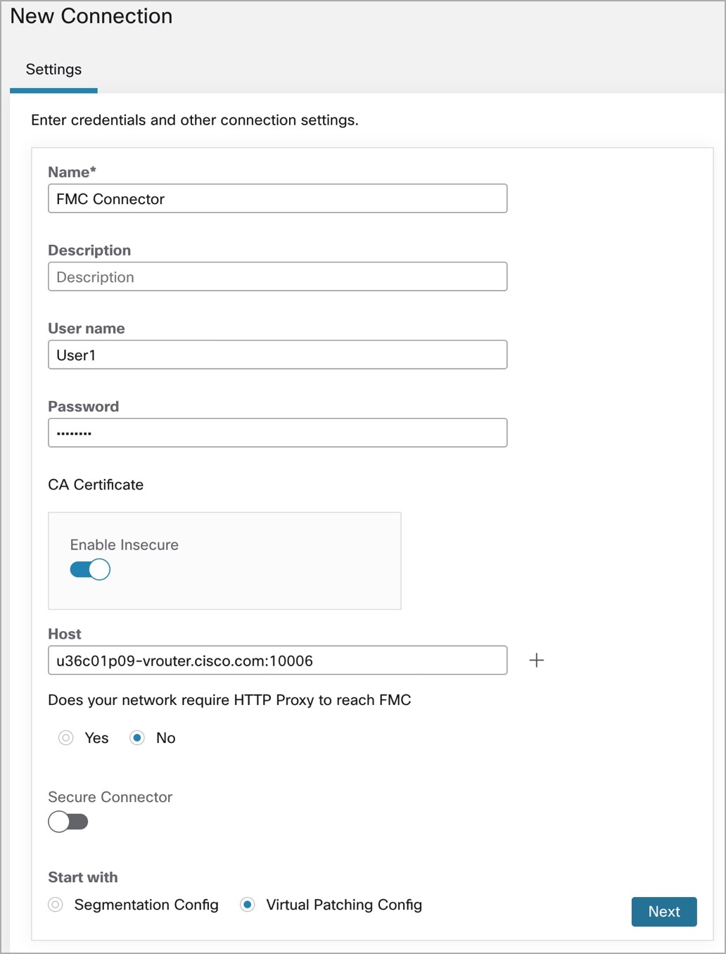Select Yes for HTTP Proxy requirement
This screenshot has width=726, height=954.
tap(66, 737)
